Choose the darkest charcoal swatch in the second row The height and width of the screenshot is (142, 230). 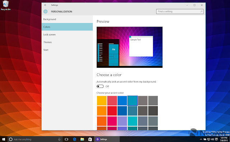153,111
